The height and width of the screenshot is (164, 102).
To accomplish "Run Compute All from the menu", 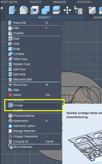I will click(x=34, y=142).
